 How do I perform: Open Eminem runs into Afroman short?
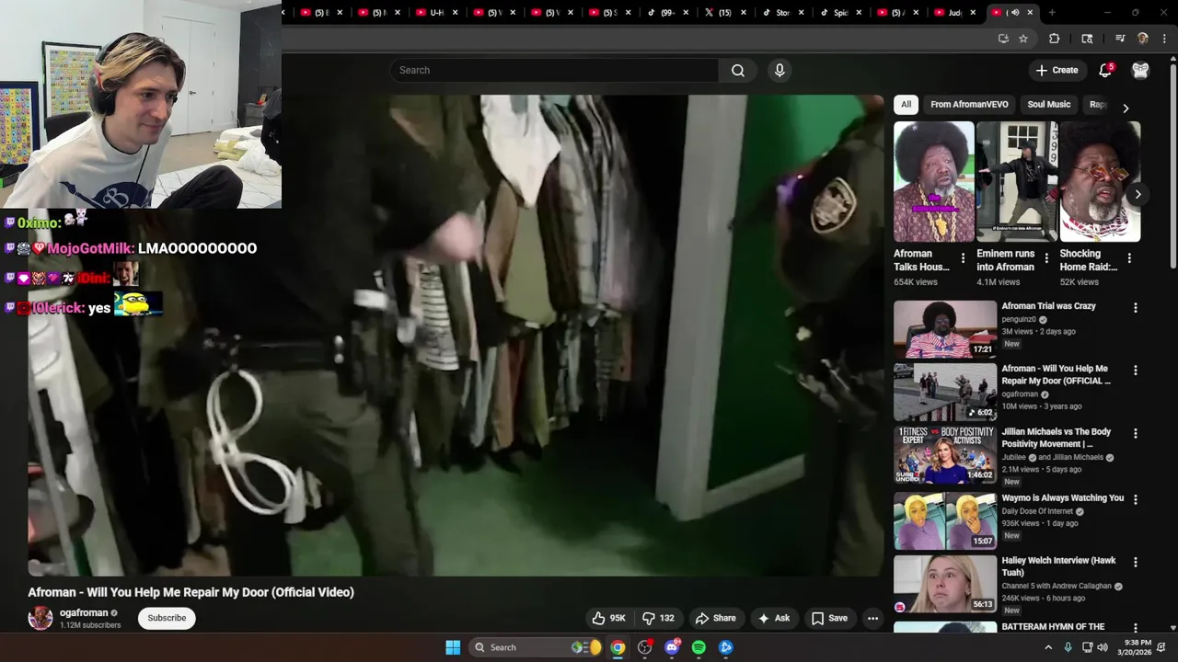point(1017,182)
